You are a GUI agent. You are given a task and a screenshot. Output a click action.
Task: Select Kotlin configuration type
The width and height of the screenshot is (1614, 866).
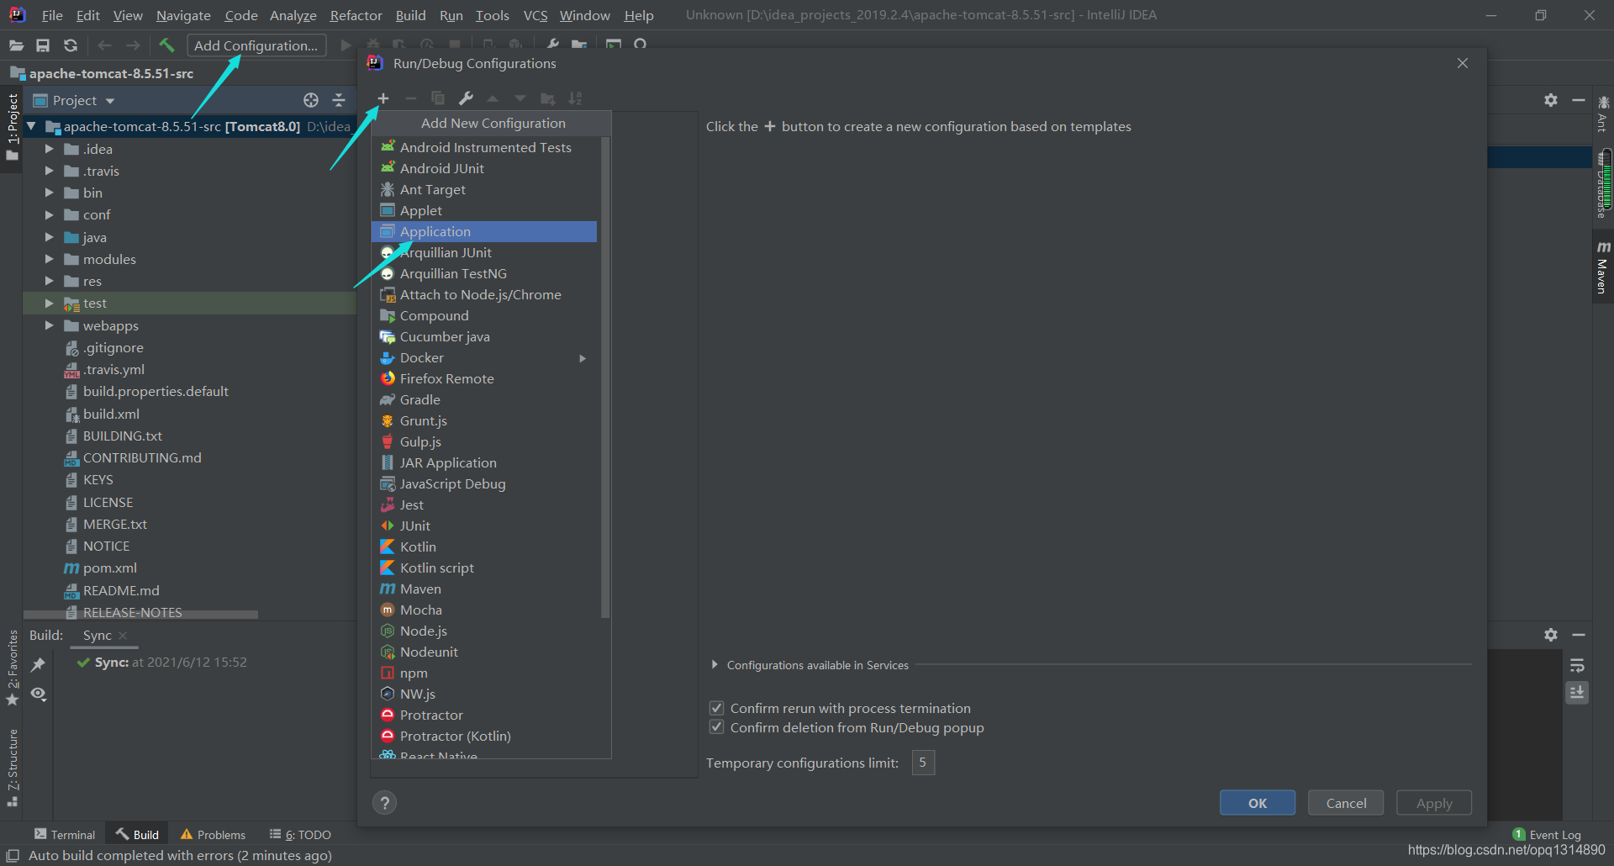pos(484,547)
